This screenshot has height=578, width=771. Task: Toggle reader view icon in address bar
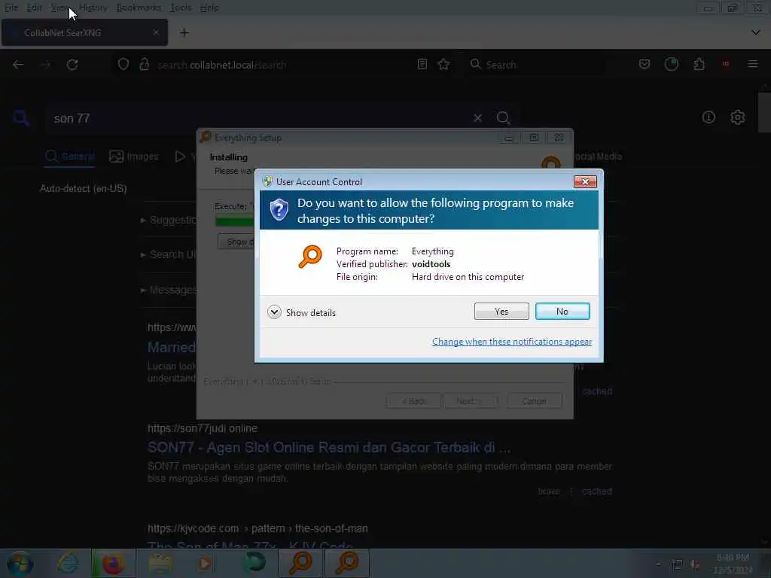(422, 65)
